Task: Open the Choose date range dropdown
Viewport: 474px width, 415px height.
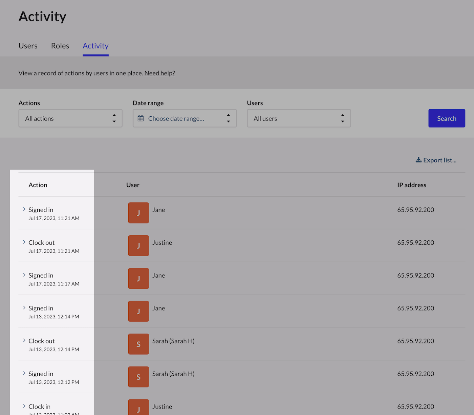Action: coord(185,118)
